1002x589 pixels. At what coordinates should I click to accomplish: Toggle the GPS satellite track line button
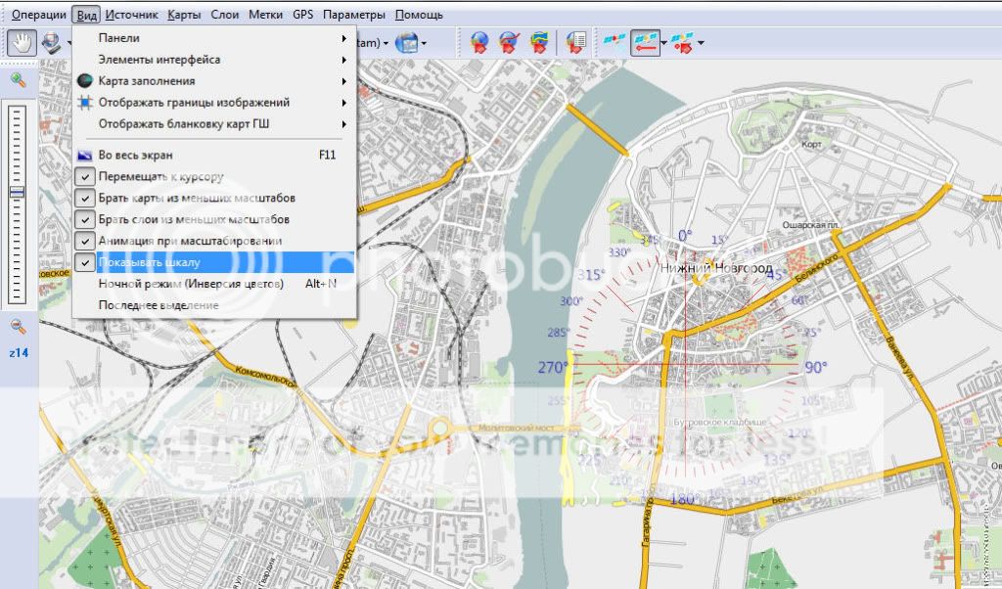(x=645, y=43)
